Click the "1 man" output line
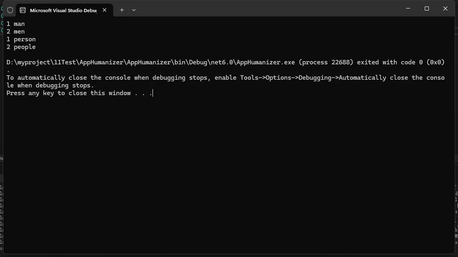Viewport: 458px width, 257px height. click(16, 24)
